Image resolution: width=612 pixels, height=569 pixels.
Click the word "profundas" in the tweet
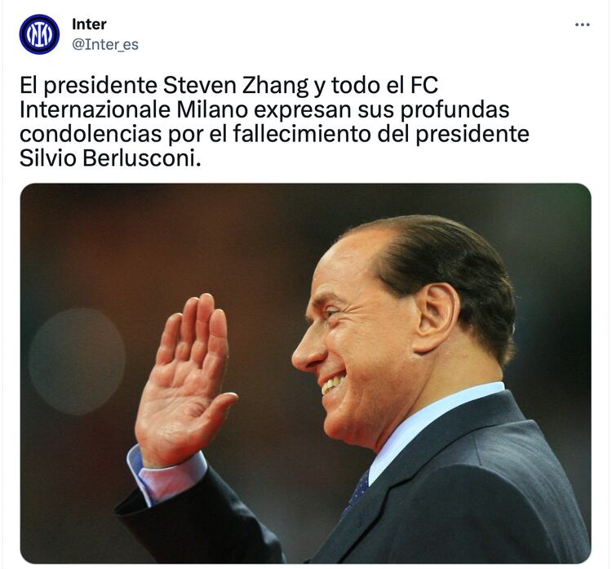tap(455, 109)
